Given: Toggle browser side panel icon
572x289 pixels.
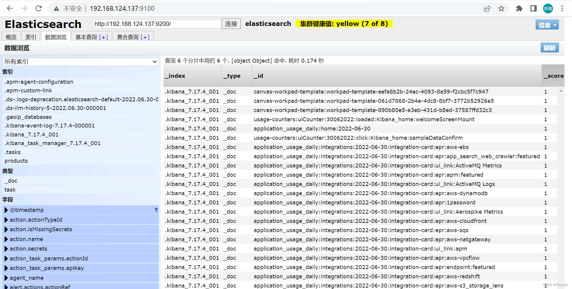Looking at the screenshot, I should tap(534, 8).
